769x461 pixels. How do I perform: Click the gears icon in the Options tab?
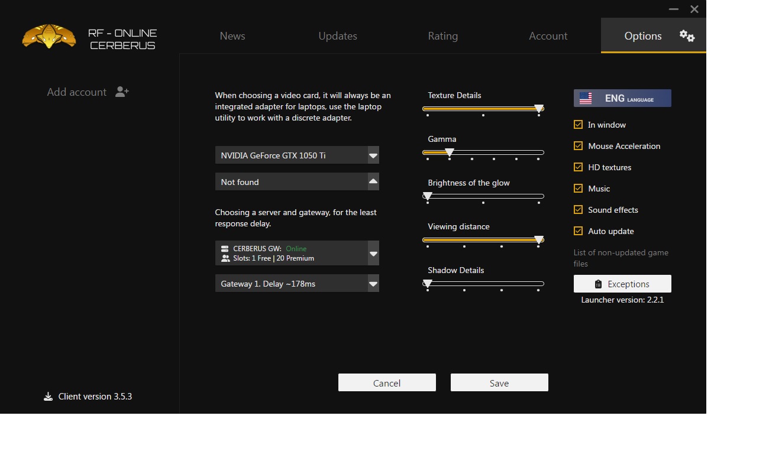click(687, 36)
